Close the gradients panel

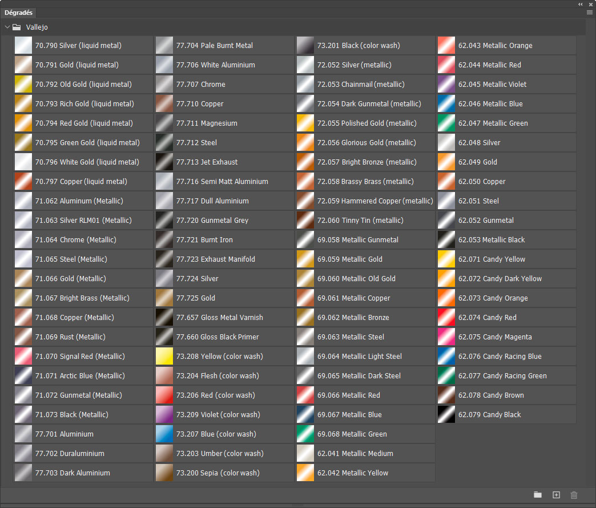pyautogui.click(x=590, y=4)
